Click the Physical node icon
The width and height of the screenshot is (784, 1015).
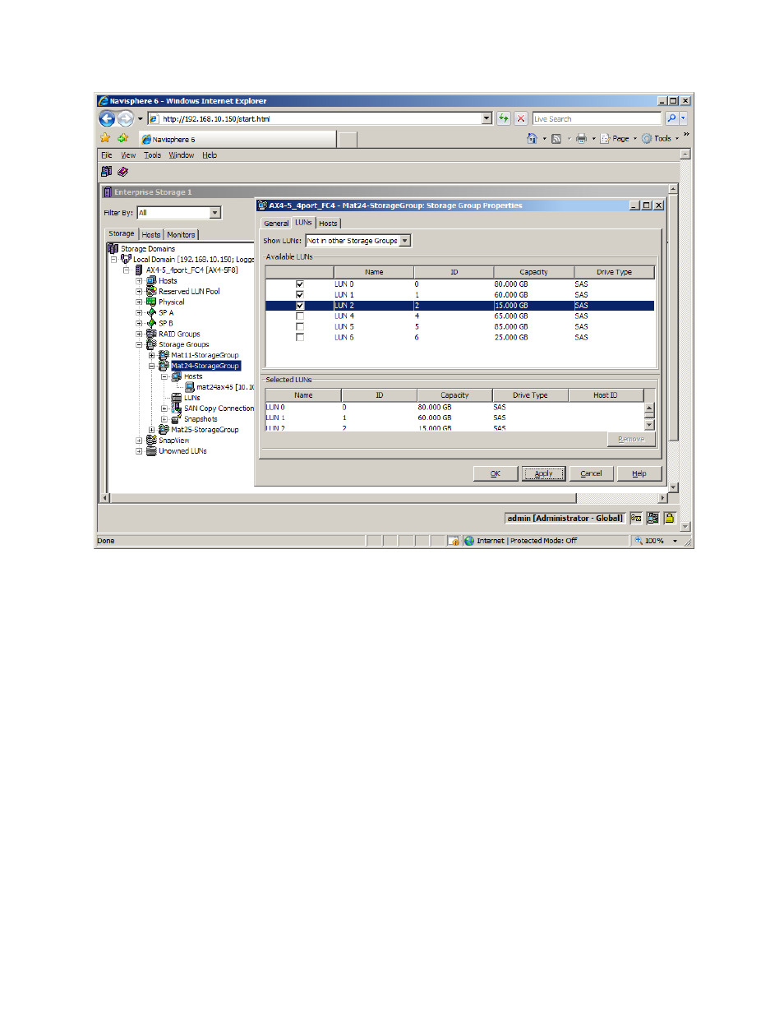click(x=151, y=302)
